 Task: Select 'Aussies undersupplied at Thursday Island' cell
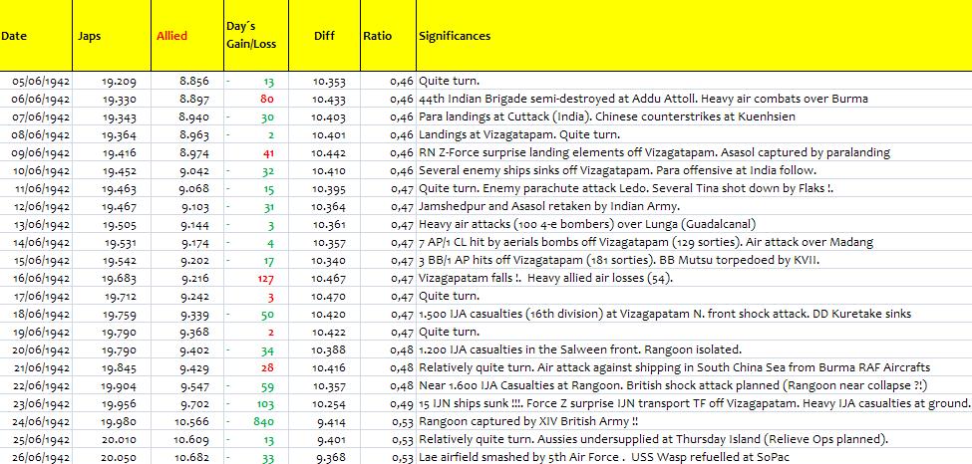pyautogui.click(x=694, y=440)
